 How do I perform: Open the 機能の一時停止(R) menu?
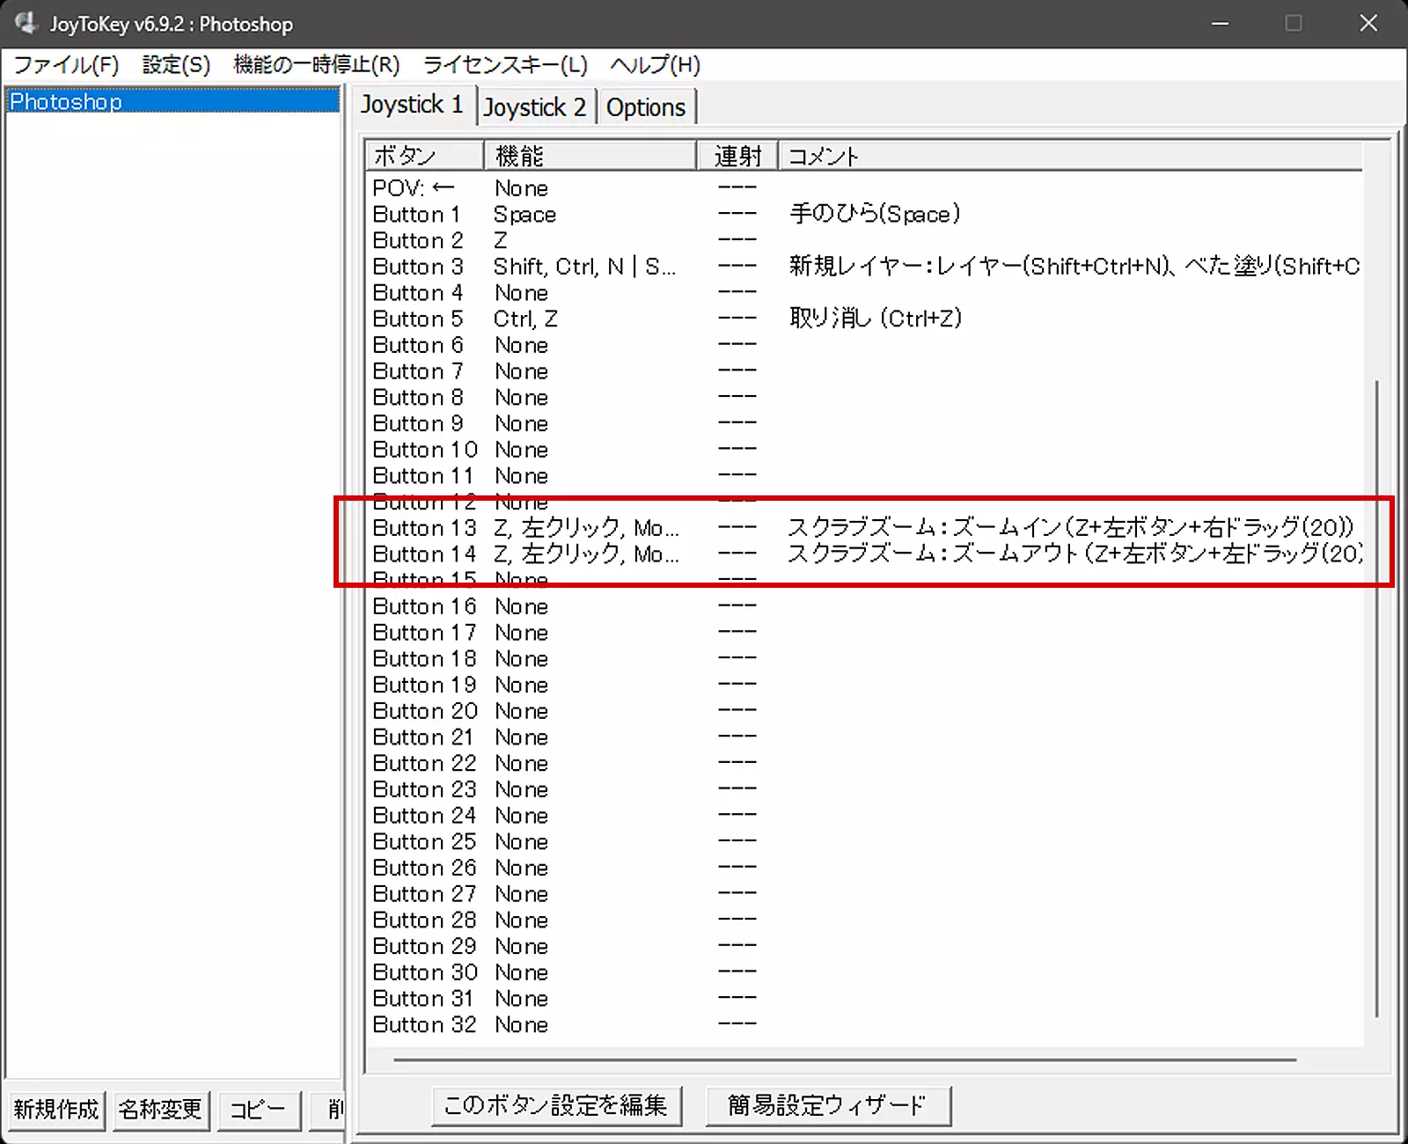(x=316, y=65)
